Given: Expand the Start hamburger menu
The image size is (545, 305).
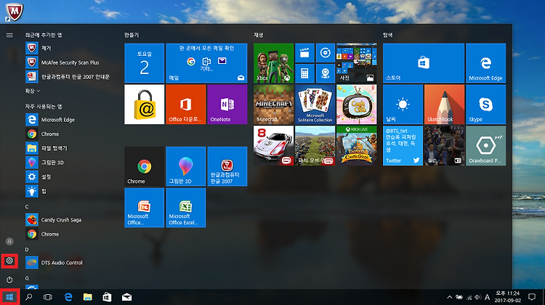Looking at the screenshot, I should click(9, 35).
